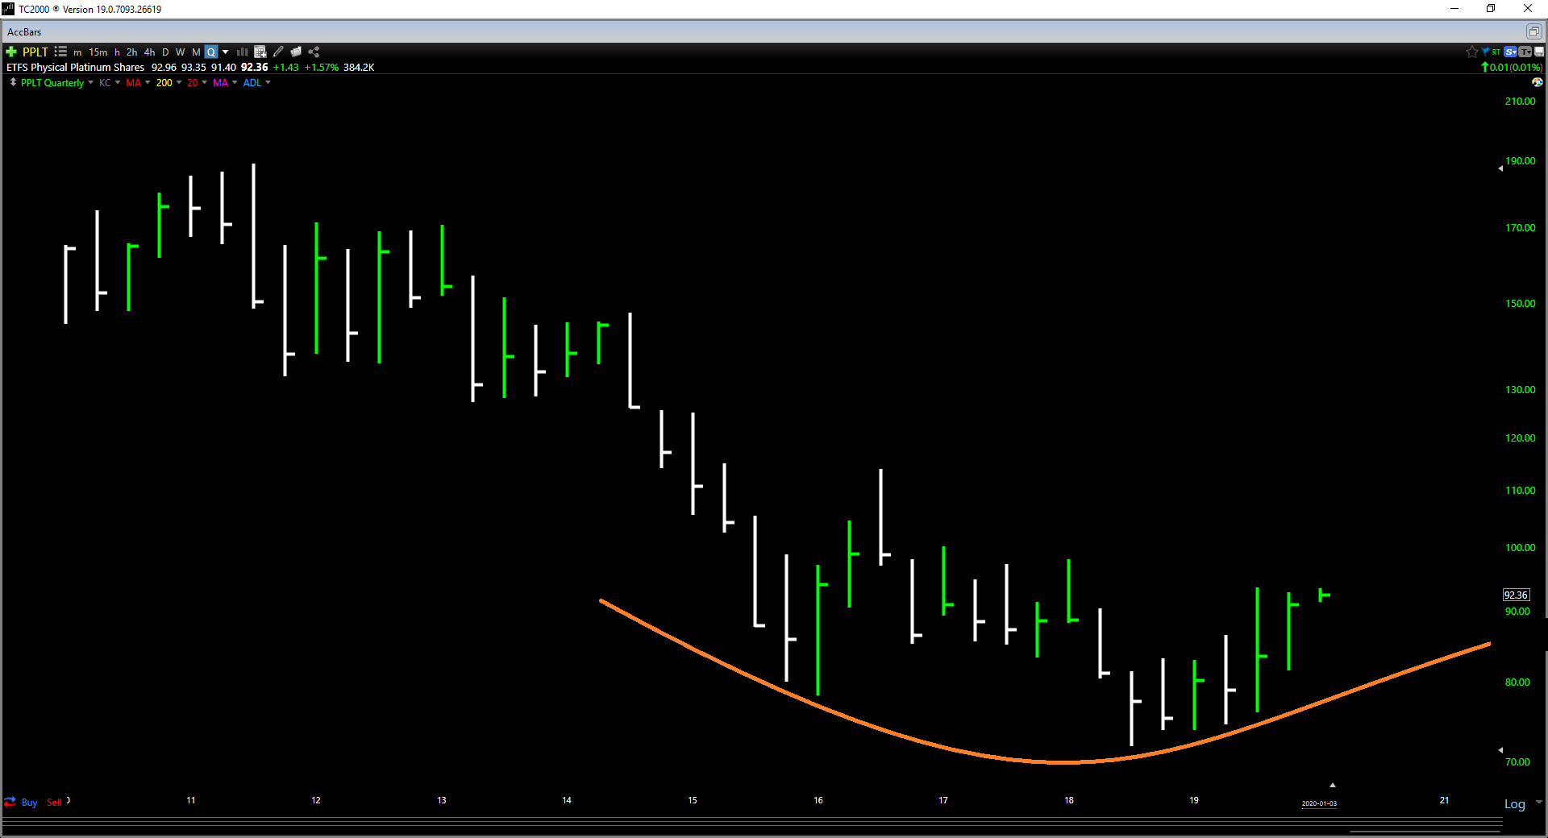This screenshot has height=838, width=1548.
Task: Select the Q quarterly timeframe
Action: [x=211, y=52]
